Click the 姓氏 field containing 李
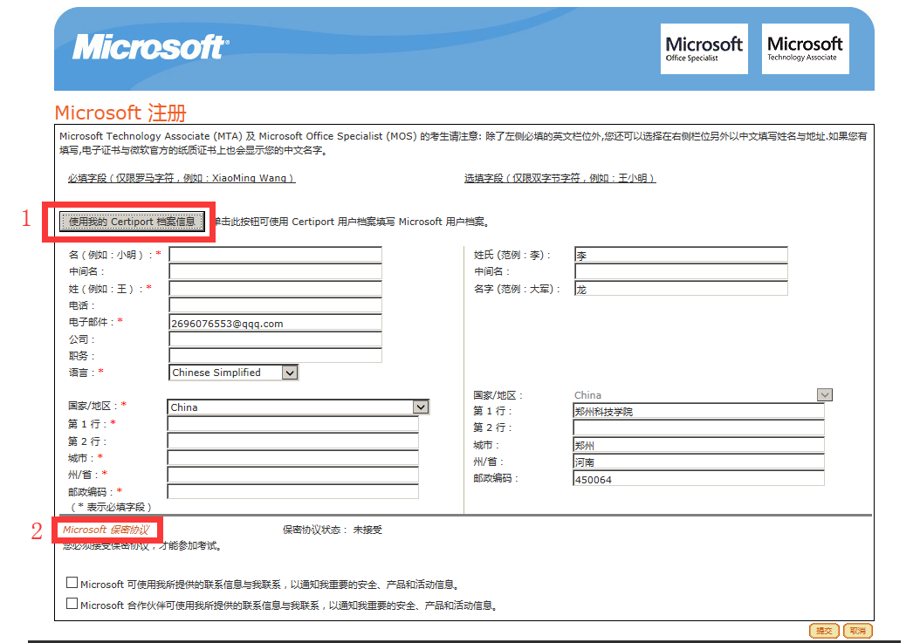This screenshot has height=643, width=920. coord(681,254)
